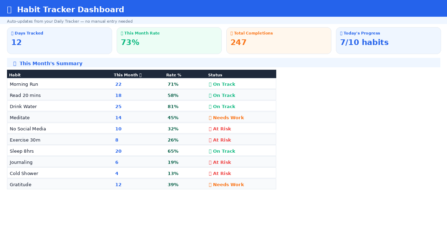
Task: Click the 22 count for Morning Run
Action: [118, 84]
